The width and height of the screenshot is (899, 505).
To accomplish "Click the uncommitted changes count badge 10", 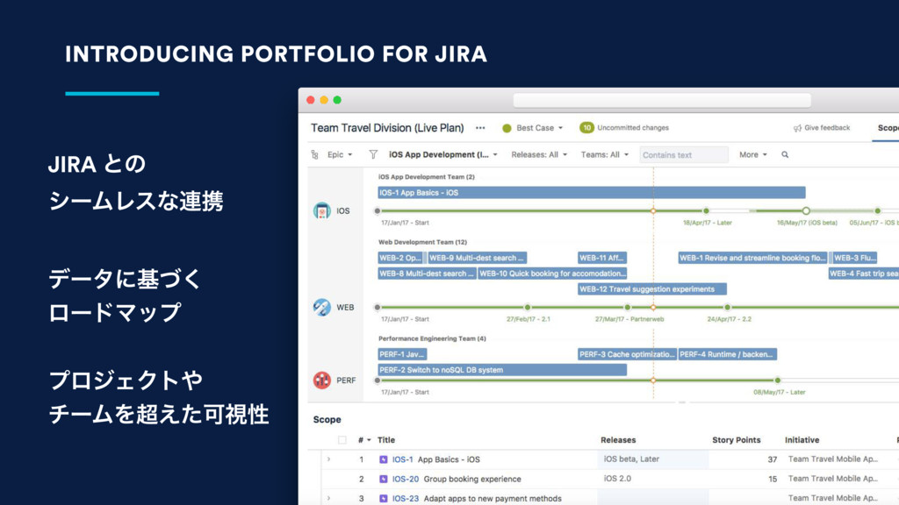I will (586, 128).
